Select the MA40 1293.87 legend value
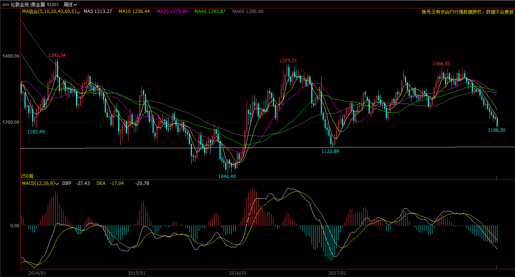The width and height of the screenshot is (515, 277). 210,11
